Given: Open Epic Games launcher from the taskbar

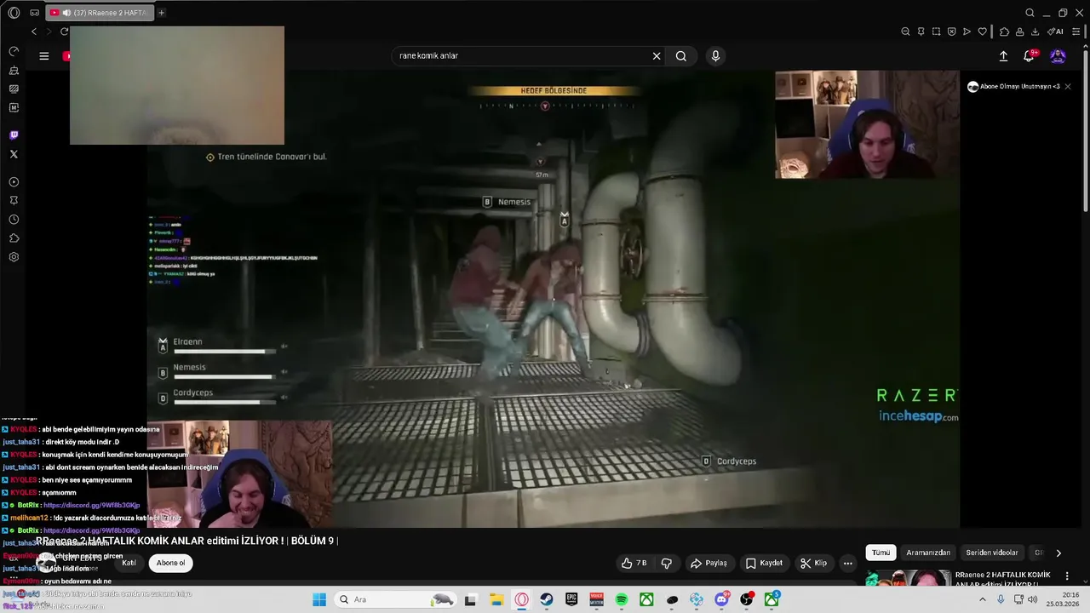Looking at the screenshot, I should tap(571, 599).
